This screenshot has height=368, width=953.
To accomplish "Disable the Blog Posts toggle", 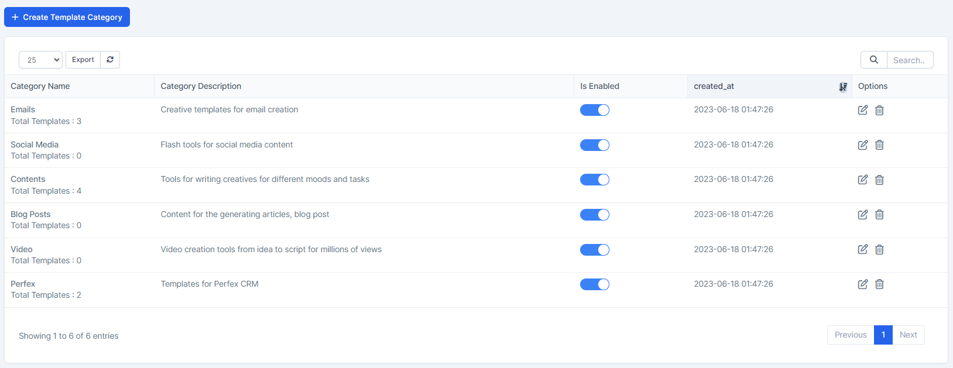I will tap(594, 215).
